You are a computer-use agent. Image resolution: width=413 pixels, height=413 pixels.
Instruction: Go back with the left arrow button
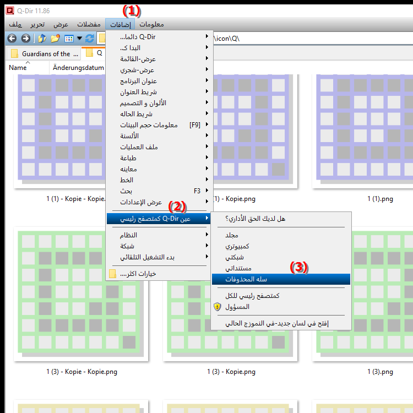point(12,39)
